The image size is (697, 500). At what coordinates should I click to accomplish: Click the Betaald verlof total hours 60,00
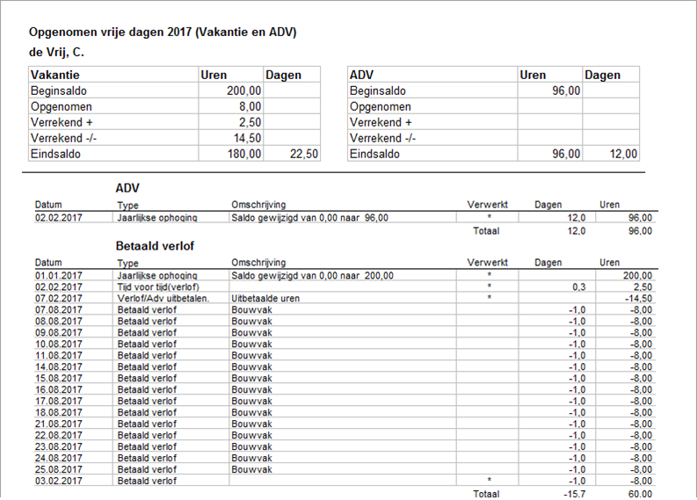pyautogui.click(x=640, y=494)
